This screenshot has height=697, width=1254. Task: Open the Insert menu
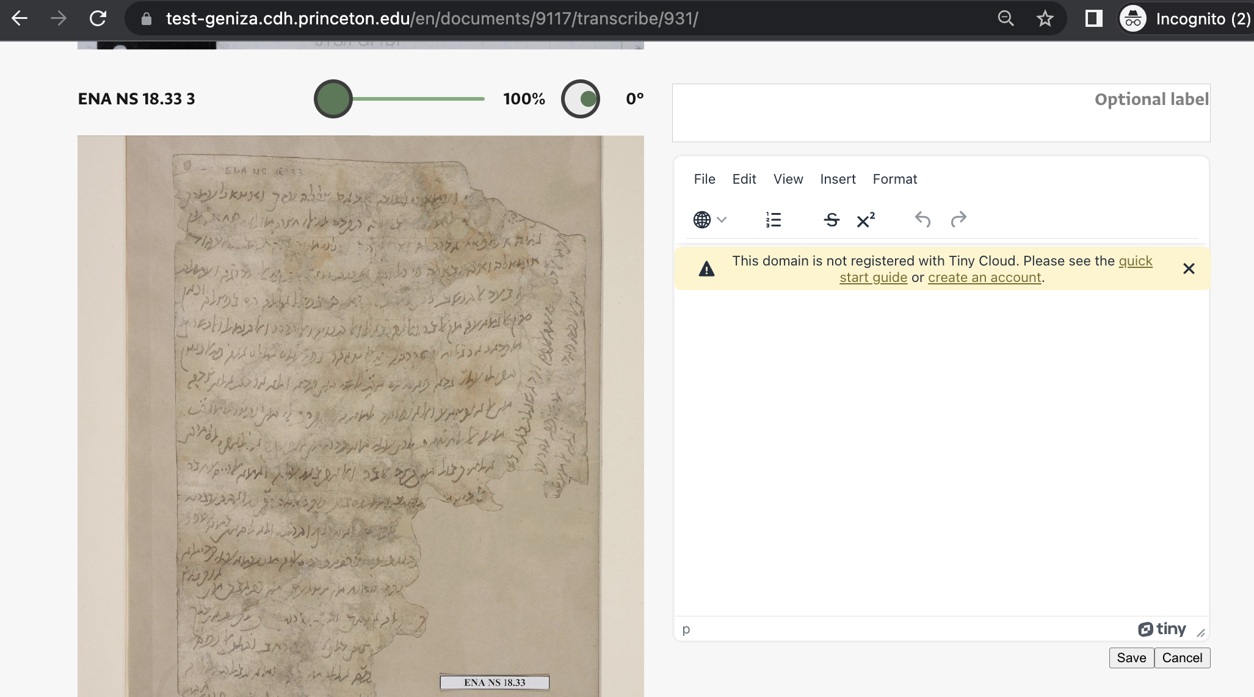[838, 179]
